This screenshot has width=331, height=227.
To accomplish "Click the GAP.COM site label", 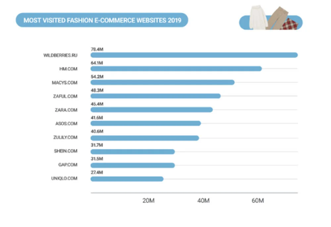I will 68,165.
